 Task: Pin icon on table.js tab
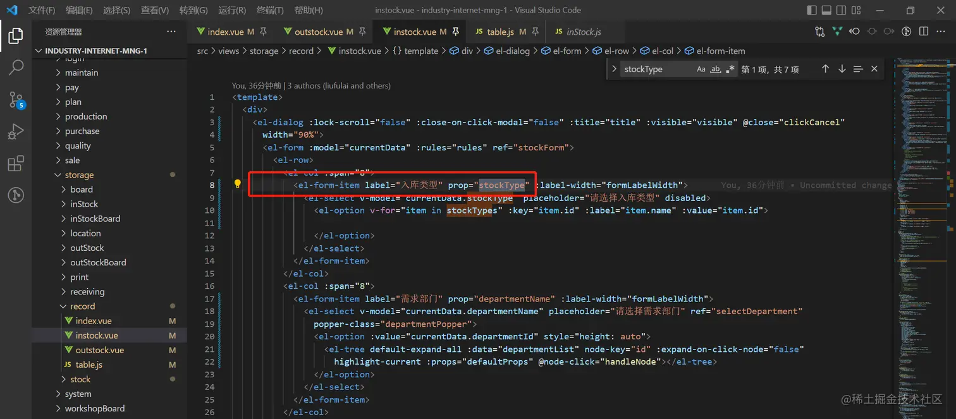[535, 32]
